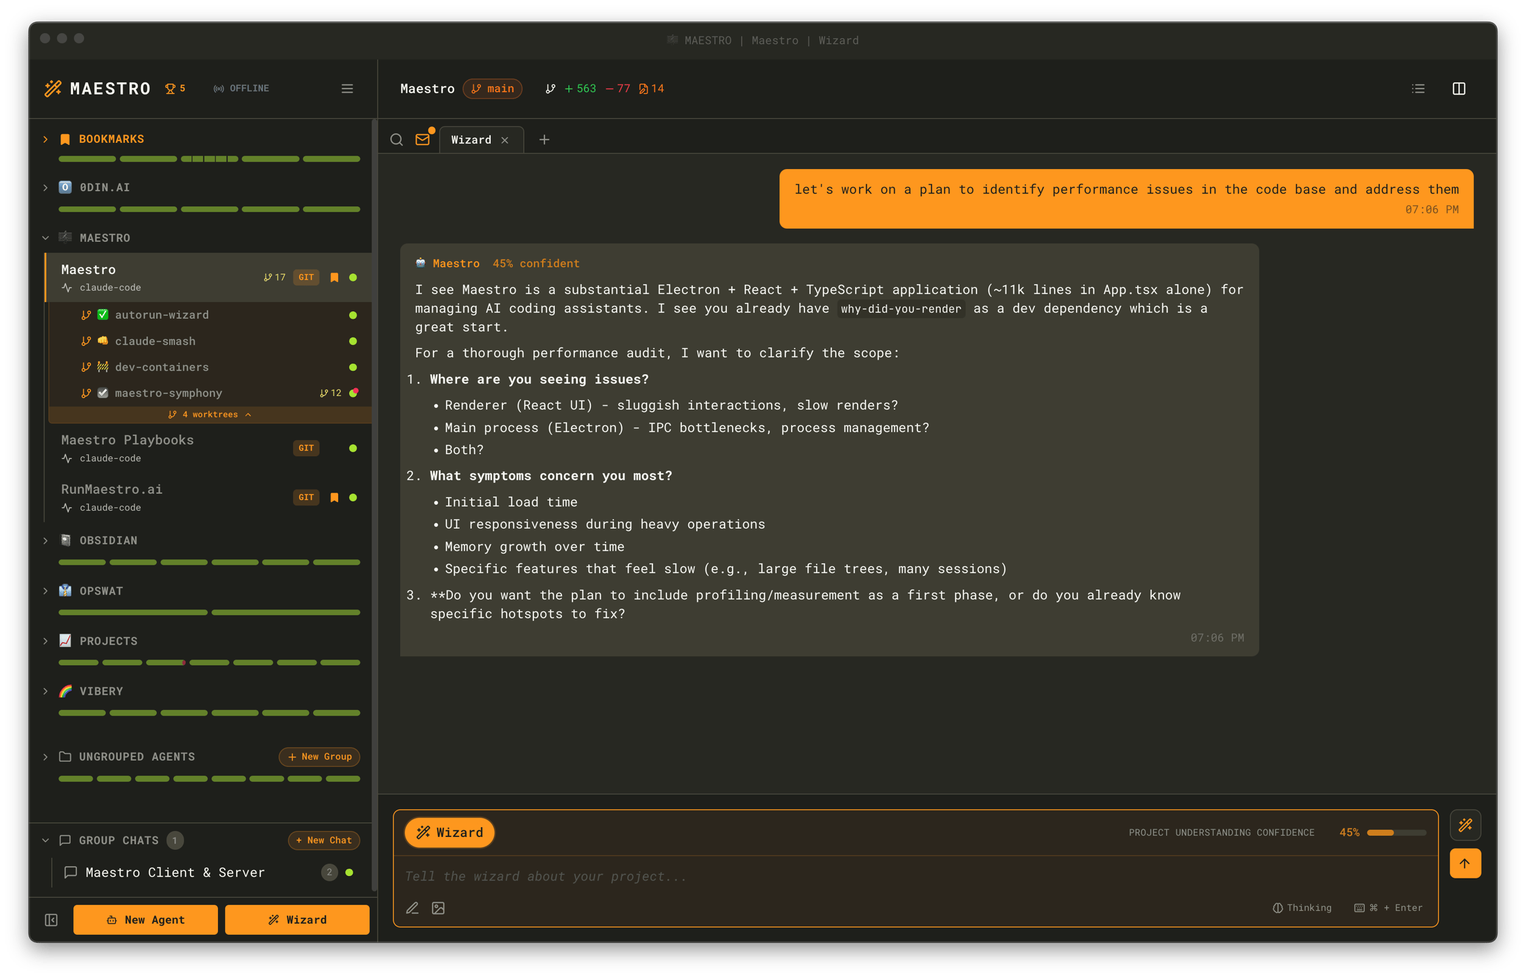Select the RunMaestro.ai agent
The width and height of the screenshot is (1526, 978).
[x=208, y=498]
